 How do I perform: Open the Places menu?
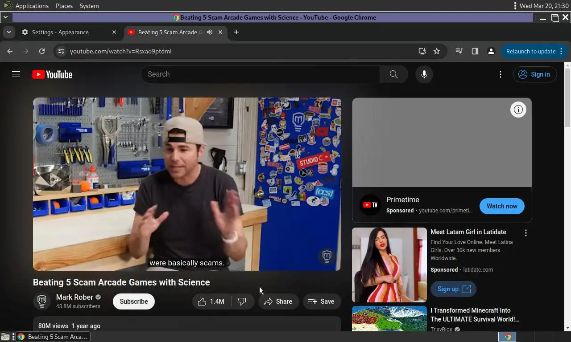pos(64,6)
